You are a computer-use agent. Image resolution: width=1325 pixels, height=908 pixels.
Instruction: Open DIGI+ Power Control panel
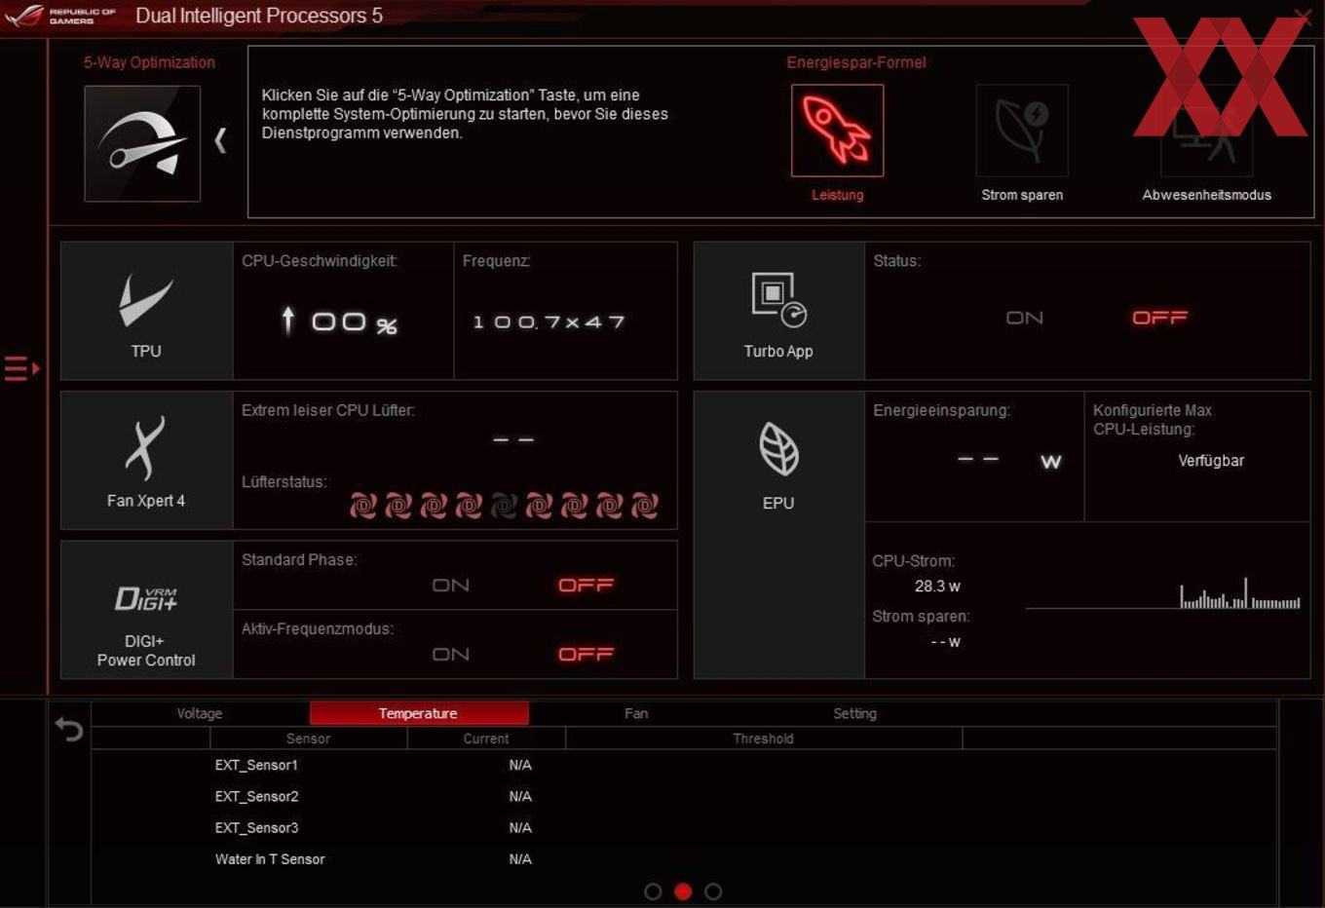(146, 610)
